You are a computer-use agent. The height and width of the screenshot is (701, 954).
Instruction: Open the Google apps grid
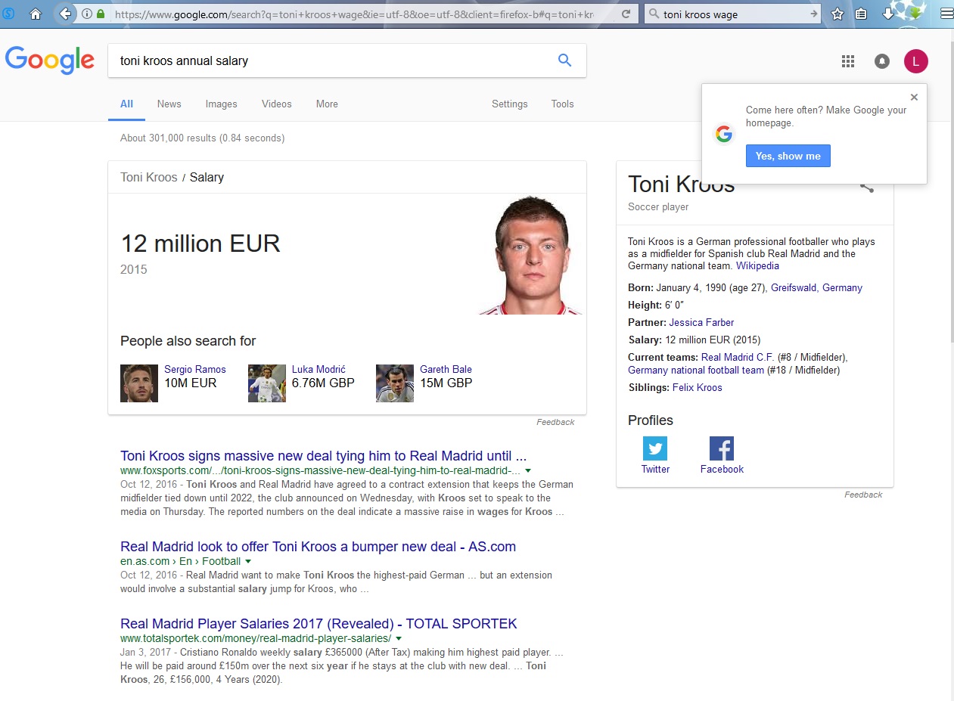pos(848,61)
